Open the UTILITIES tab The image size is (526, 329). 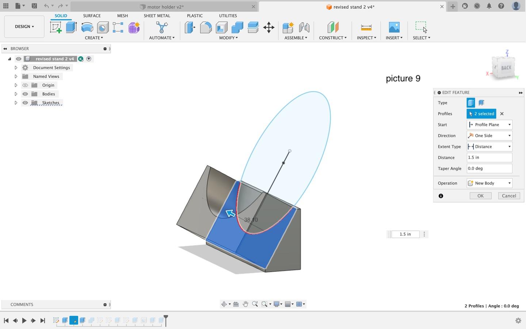[228, 16]
